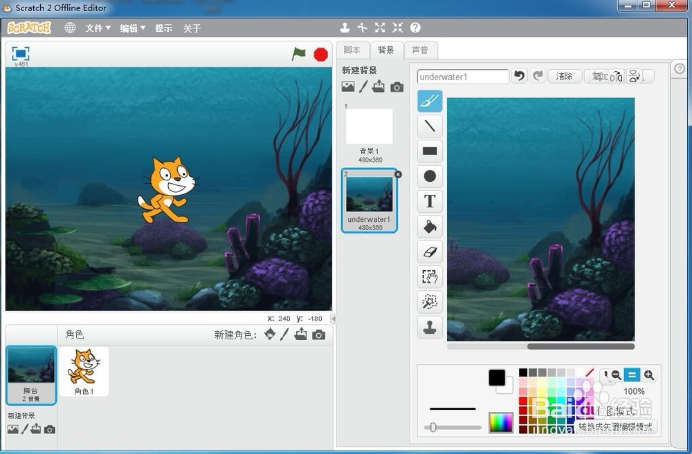Screen dimensions: 692x454
Task: Zoom in the paint canvas
Action: (649, 375)
